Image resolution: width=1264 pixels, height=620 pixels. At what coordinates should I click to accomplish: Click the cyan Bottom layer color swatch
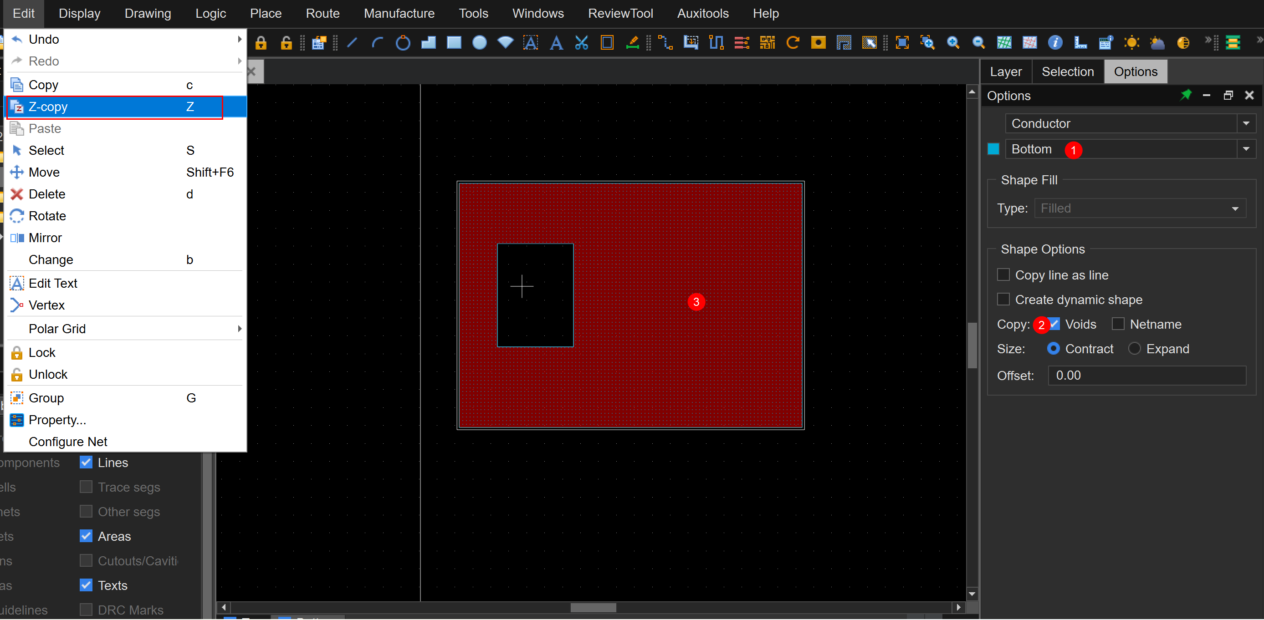click(x=993, y=149)
